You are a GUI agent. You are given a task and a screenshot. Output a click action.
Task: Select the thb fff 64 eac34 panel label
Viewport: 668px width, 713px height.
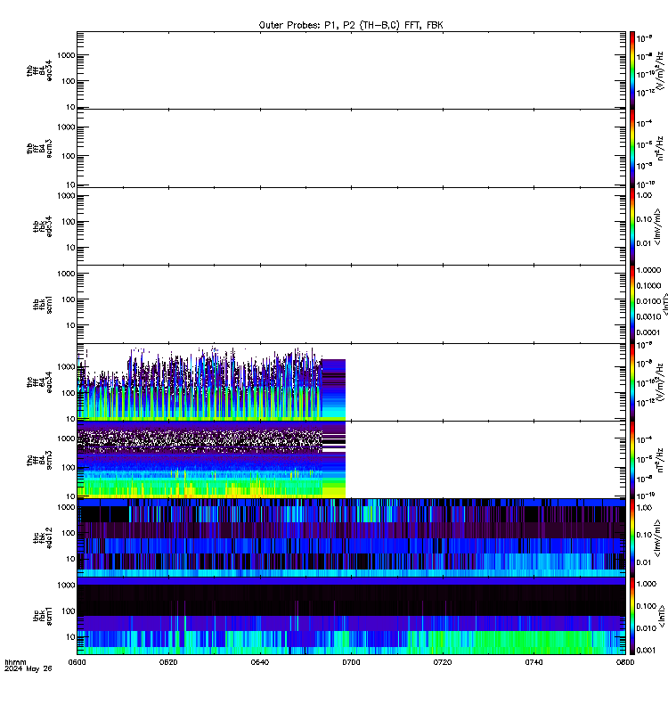click(x=39, y=70)
